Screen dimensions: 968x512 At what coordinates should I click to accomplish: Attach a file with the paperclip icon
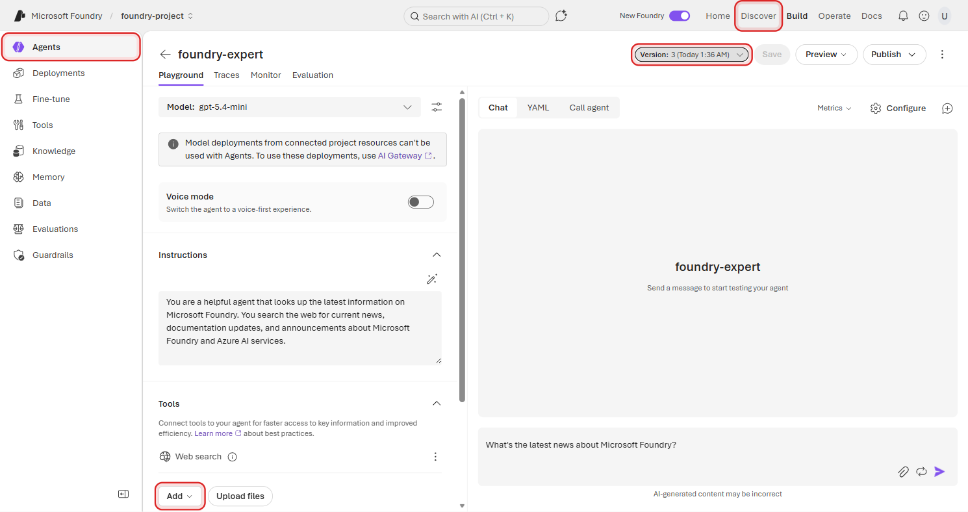pyautogui.click(x=903, y=472)
